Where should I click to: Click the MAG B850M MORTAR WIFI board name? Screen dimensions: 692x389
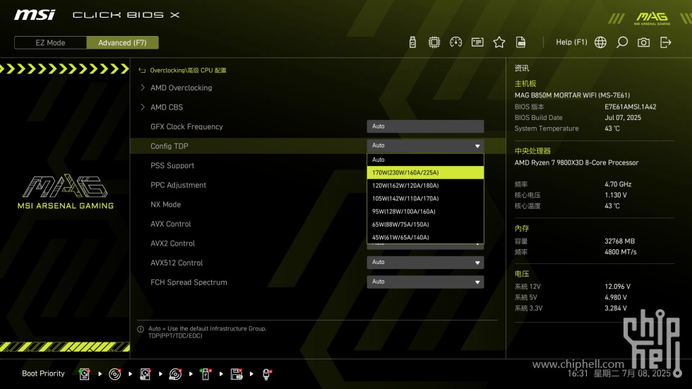click(572, 95)
